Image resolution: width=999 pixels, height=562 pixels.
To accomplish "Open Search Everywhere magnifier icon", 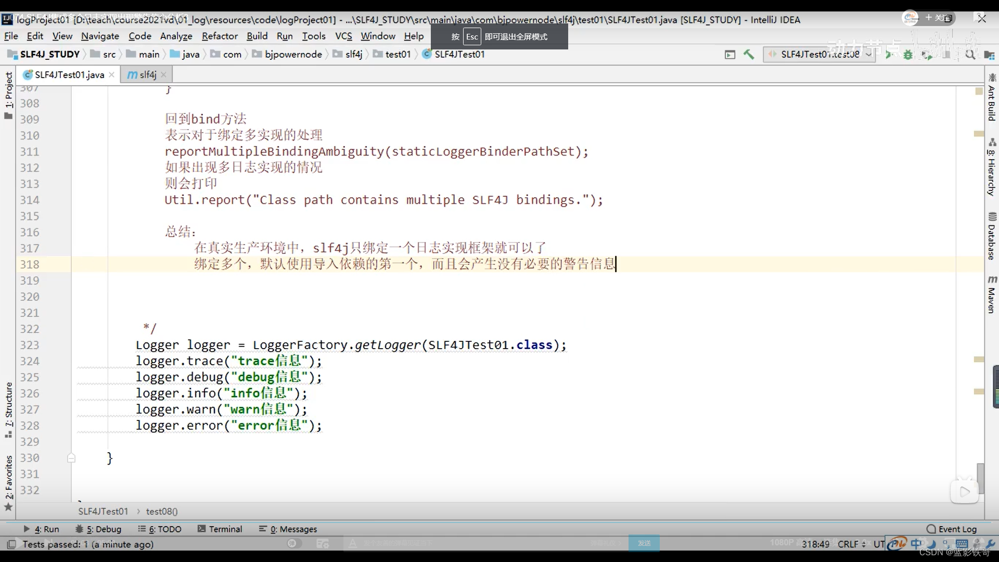I will [970, 54].
